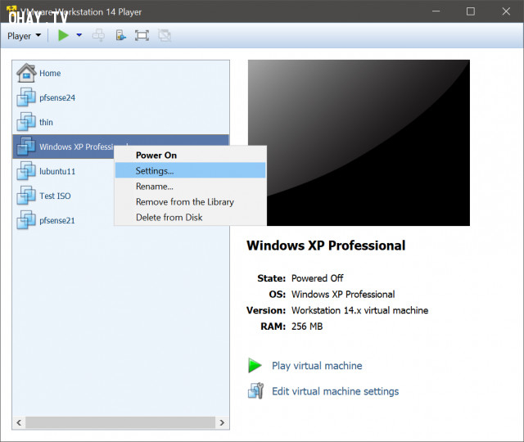Click the library scrollbar left arrow

click(x=19, y=422)
